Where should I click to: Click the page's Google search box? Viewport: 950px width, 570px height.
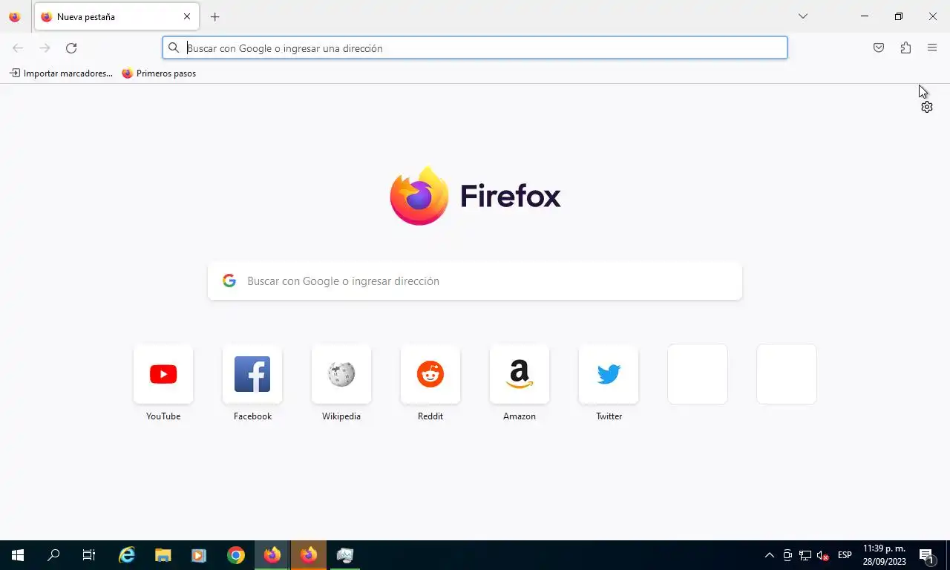click(475, 281)
